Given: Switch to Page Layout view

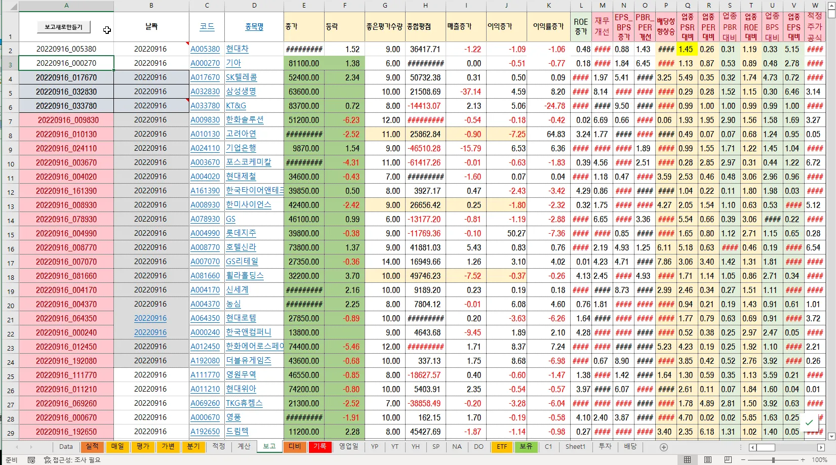Looking at the screenshot, I should click(707, 460).
